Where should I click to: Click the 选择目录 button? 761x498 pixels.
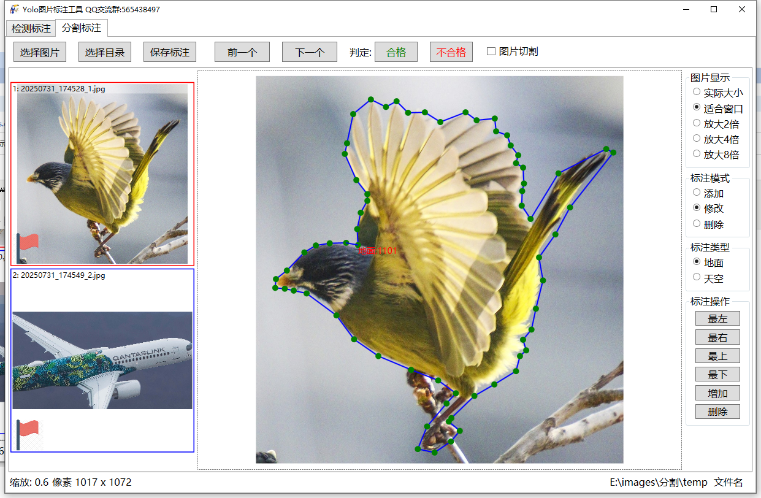click(105, 52)
